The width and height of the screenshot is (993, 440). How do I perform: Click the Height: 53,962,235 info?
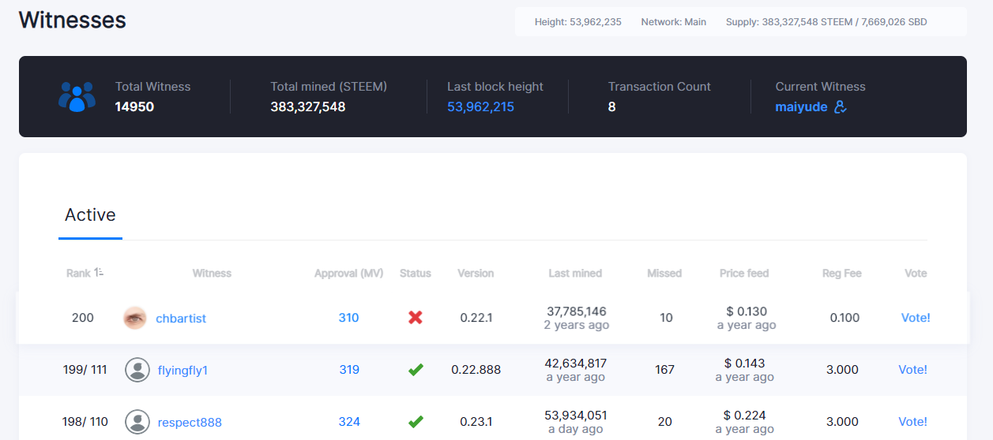point(578,22)
